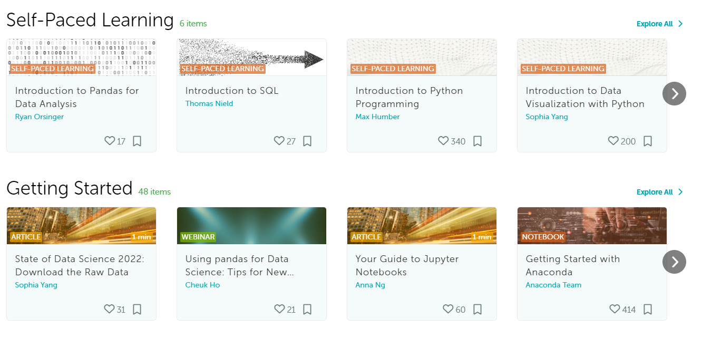
Task: Bookmark Introduction to SQL course
Action: pyautogui.click(x=307, y=141)
